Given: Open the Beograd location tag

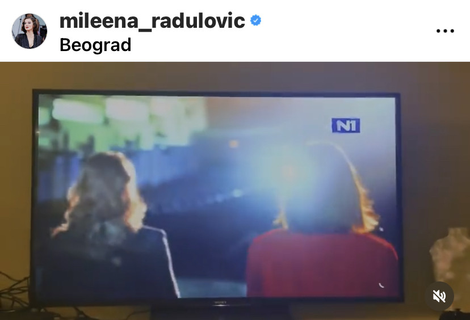Looking at the screenshot, I should point(95,45).
